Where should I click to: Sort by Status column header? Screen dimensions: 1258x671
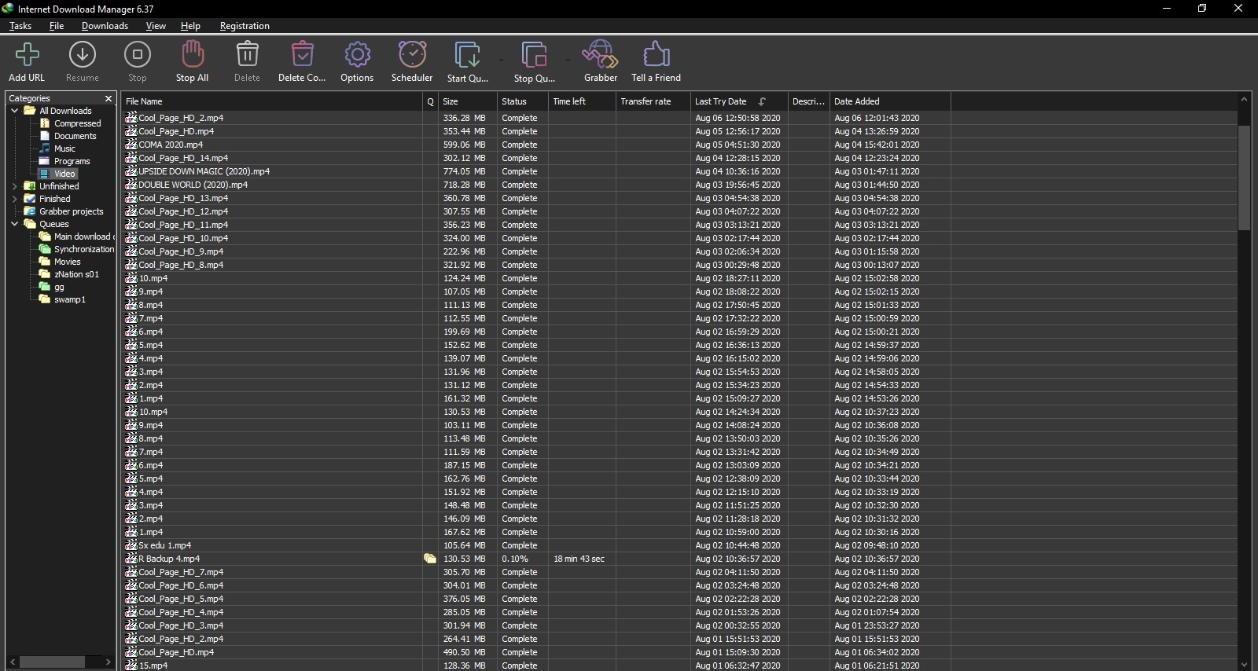tap(523, 101)
